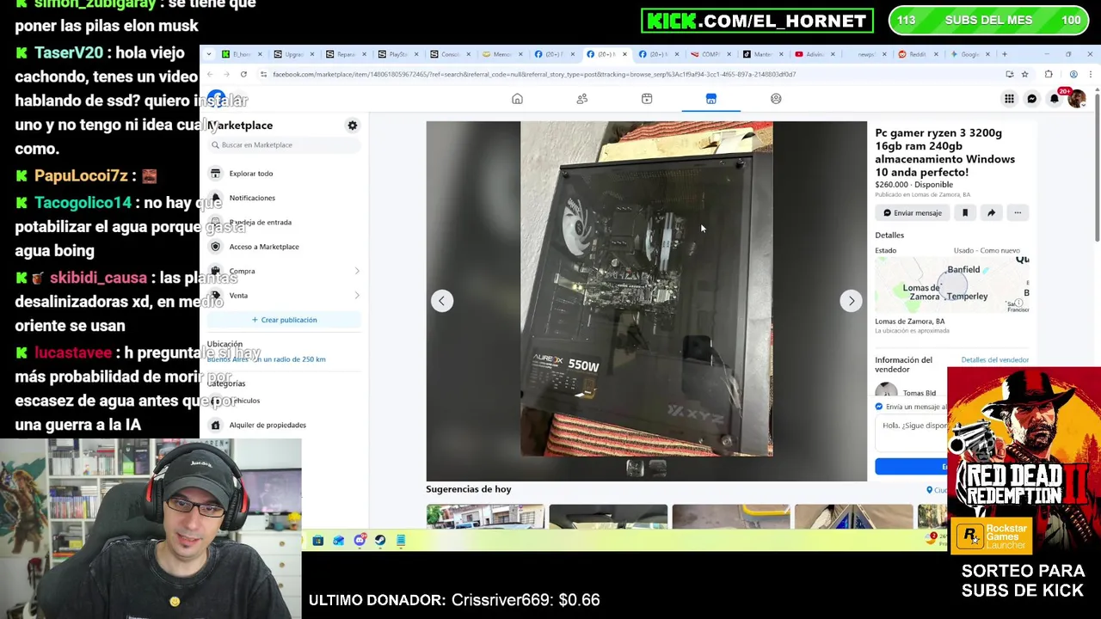Screen dimensions: 1101x619
Task: Open the three-dots more options button
Action: (1018, 212)
